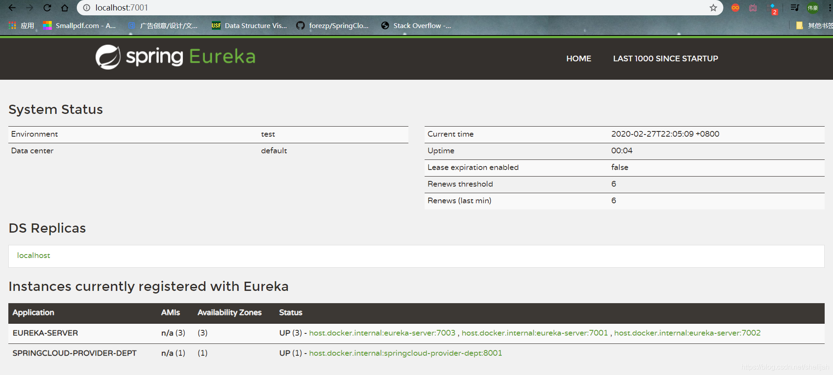Viewport: 833px width, 375px height.
Task: Select n/a (3) AMIs cell for EUREKA-SERVER
Action: [x=173, y=333]
